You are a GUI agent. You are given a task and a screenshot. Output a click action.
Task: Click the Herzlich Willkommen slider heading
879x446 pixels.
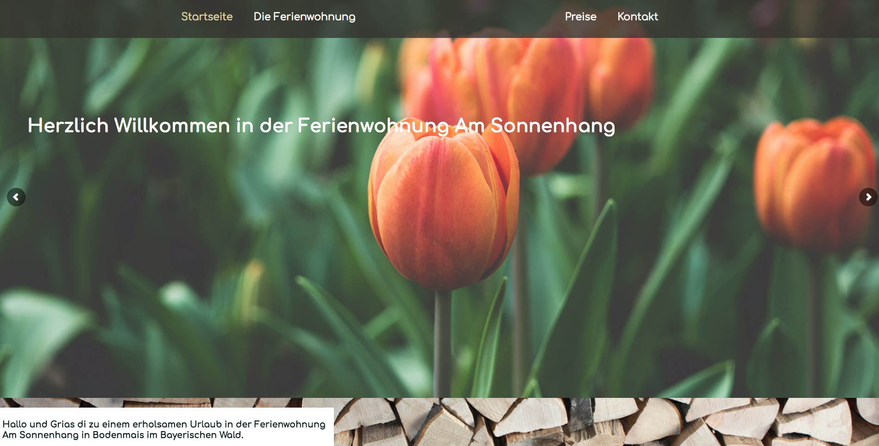coord(321,126)
